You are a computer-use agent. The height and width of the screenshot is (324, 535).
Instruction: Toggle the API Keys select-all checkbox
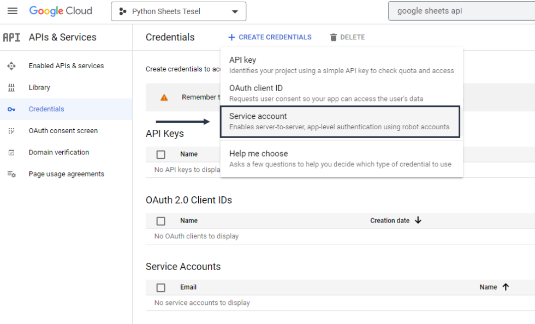(161, 154)
